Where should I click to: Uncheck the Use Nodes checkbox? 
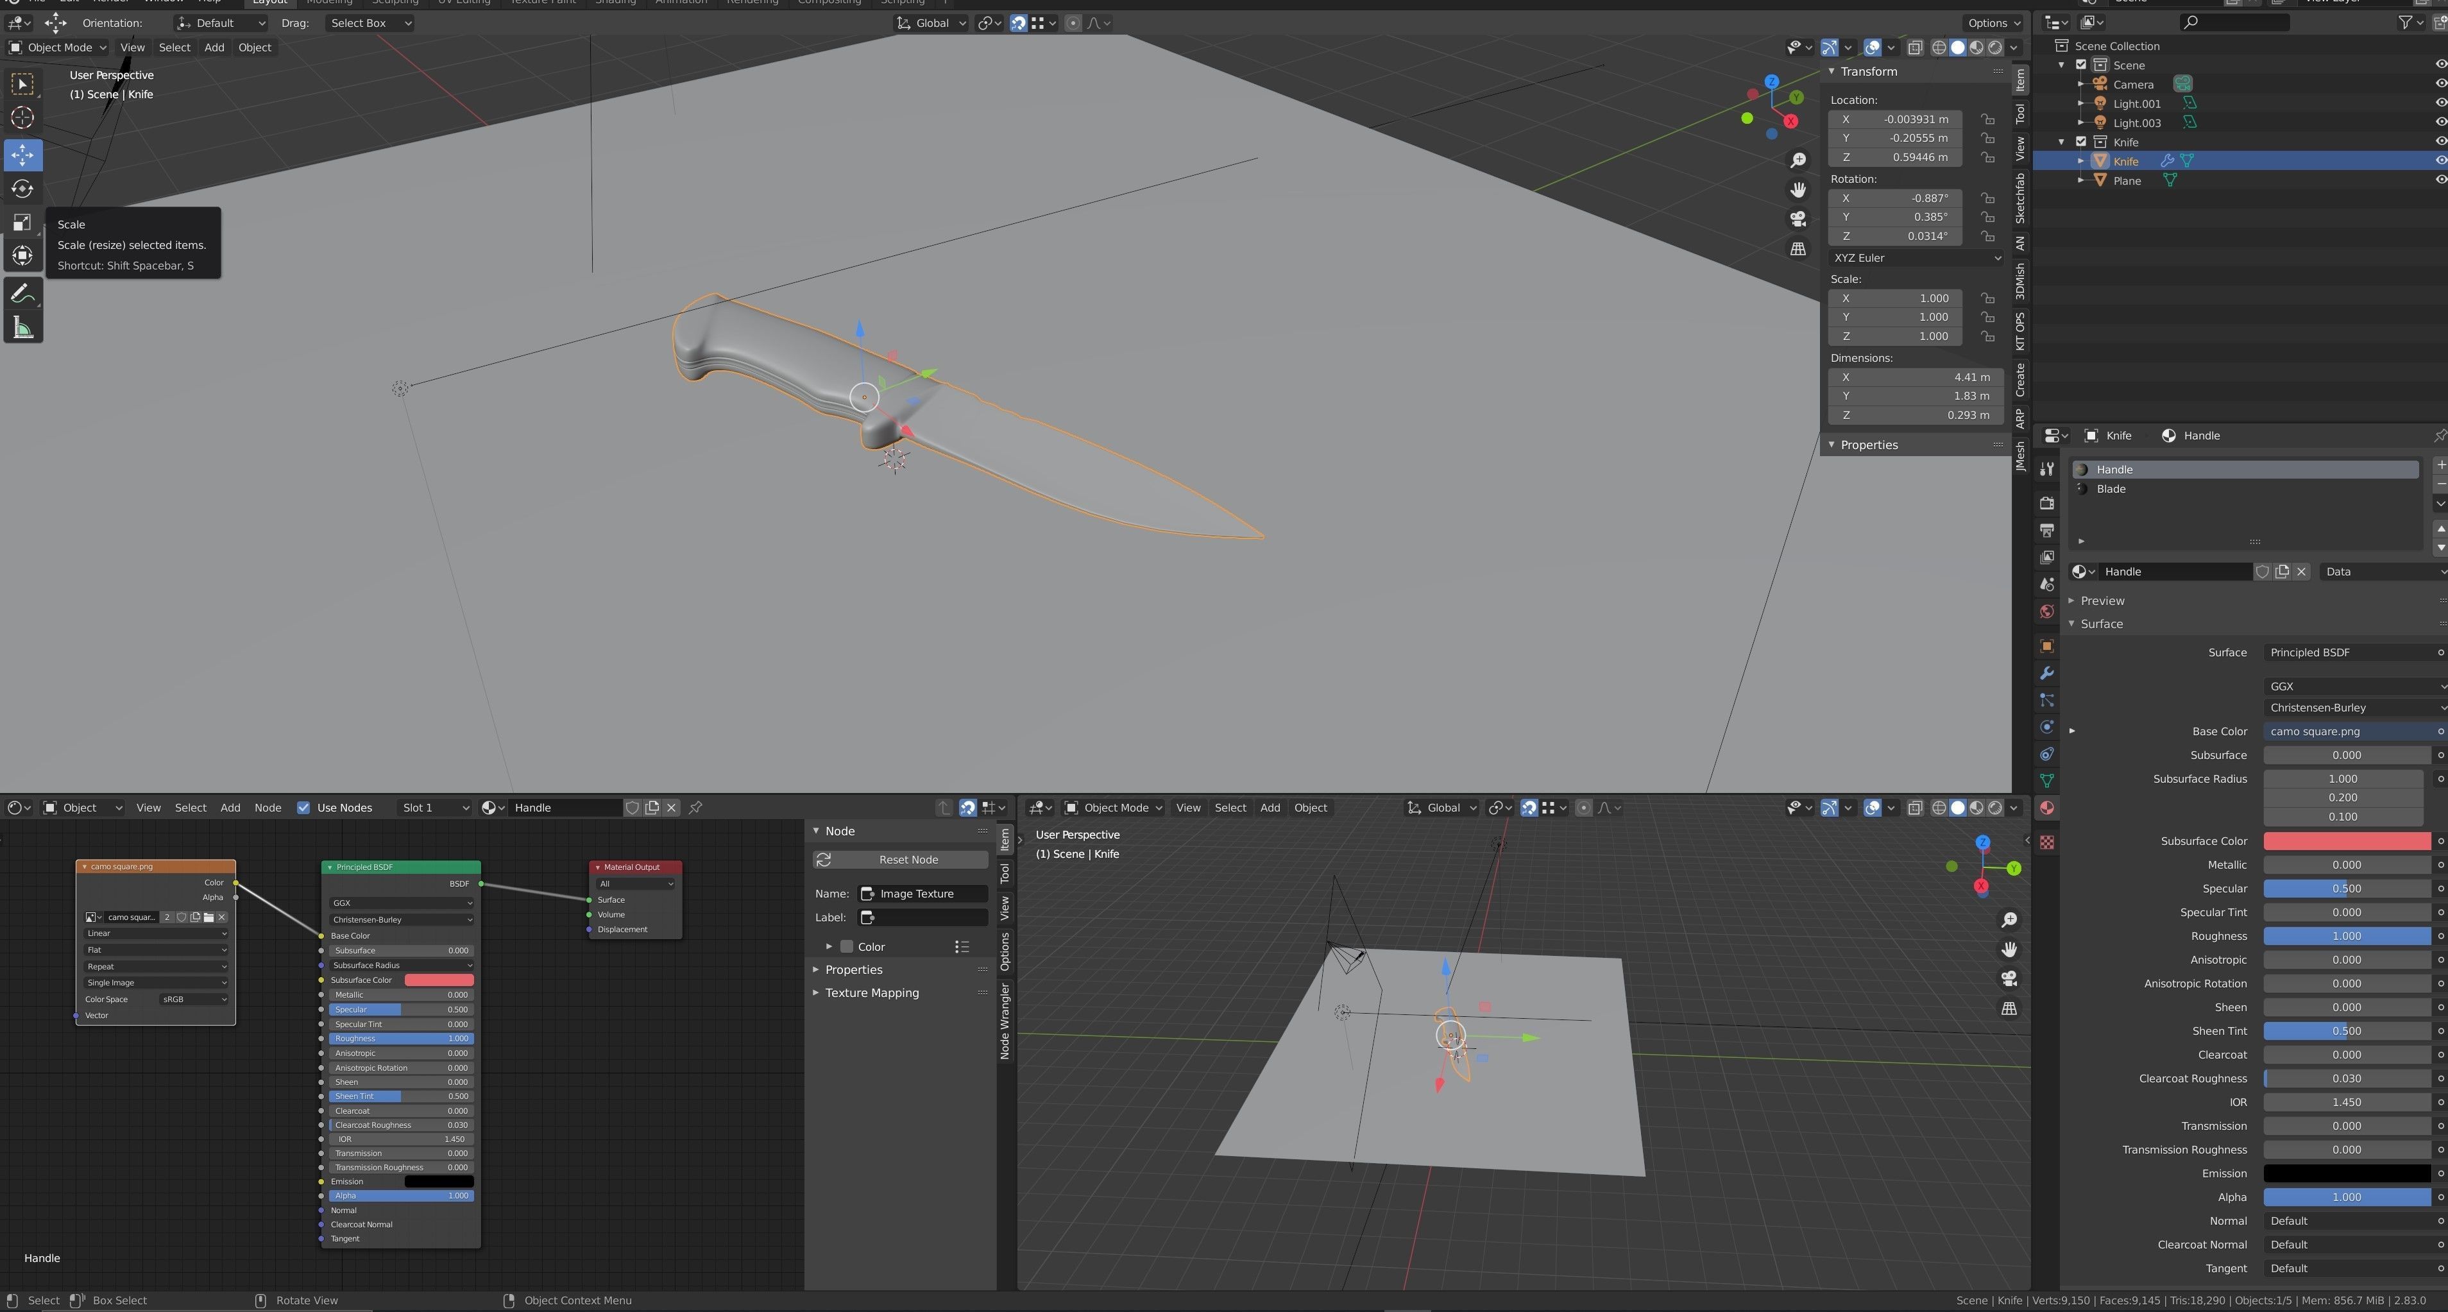(303, 807)
